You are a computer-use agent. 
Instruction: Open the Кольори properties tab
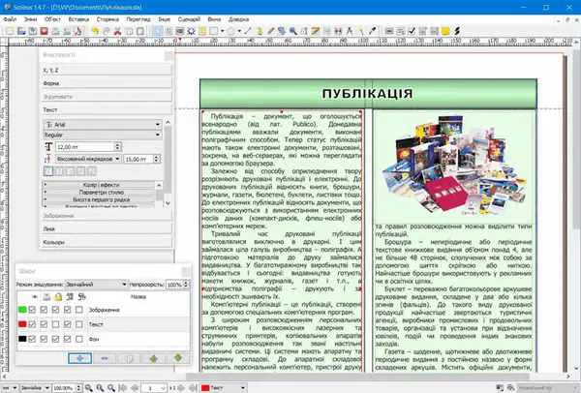tap(107, 242)
